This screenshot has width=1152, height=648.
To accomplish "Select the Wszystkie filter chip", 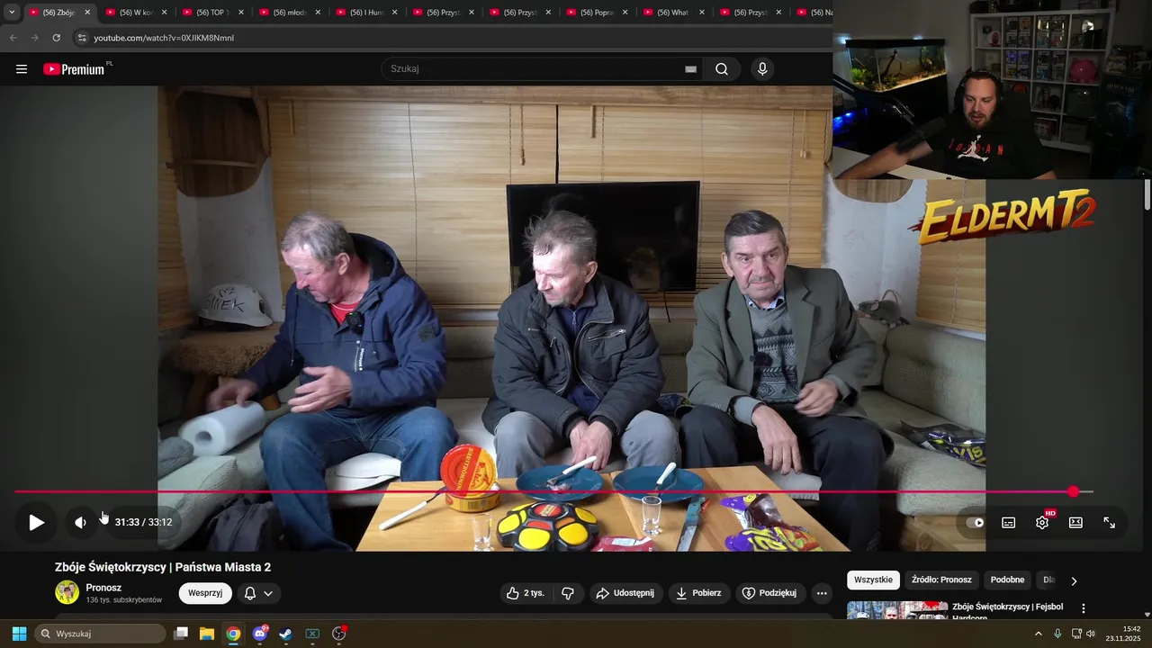I will [873, 580].
